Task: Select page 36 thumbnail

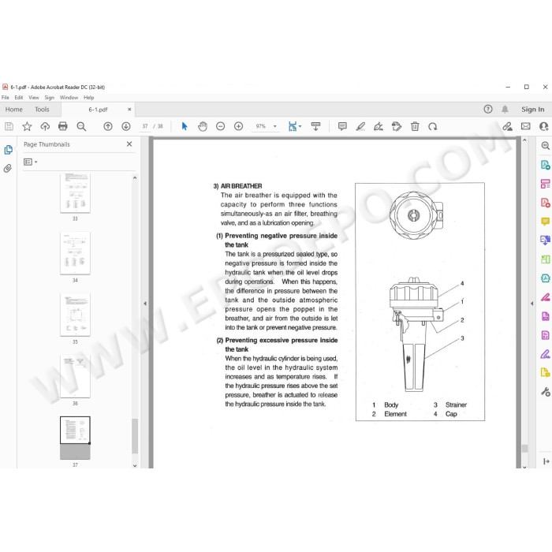Action: [75, 376]
